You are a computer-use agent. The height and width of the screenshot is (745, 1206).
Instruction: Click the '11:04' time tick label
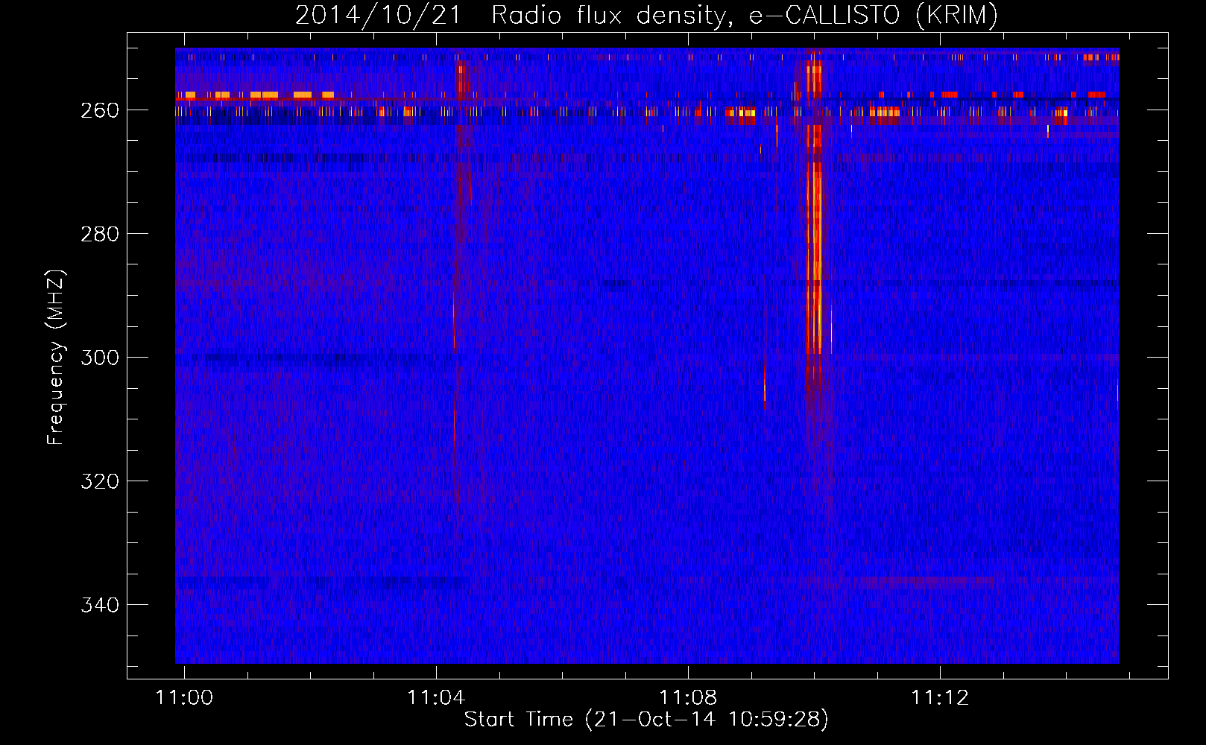point(436,697)
